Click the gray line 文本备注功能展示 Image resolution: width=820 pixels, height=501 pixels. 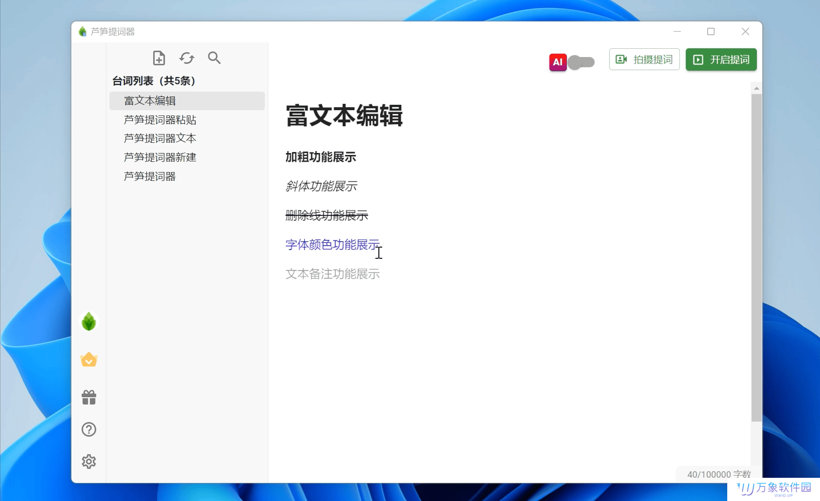[333, 274]
